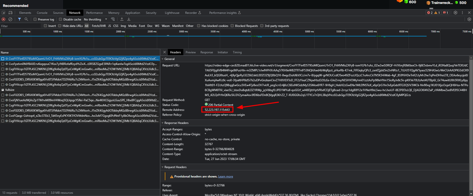
Task: Stop recording network log
Action: 4,19
